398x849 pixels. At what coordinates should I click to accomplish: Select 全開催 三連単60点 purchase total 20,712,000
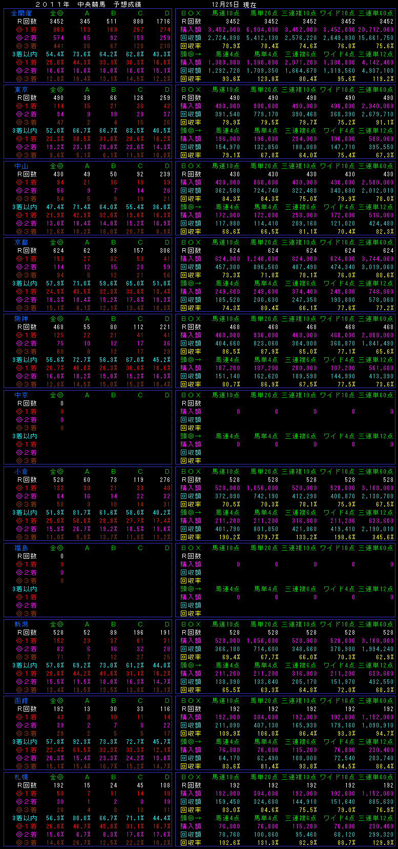376,30
